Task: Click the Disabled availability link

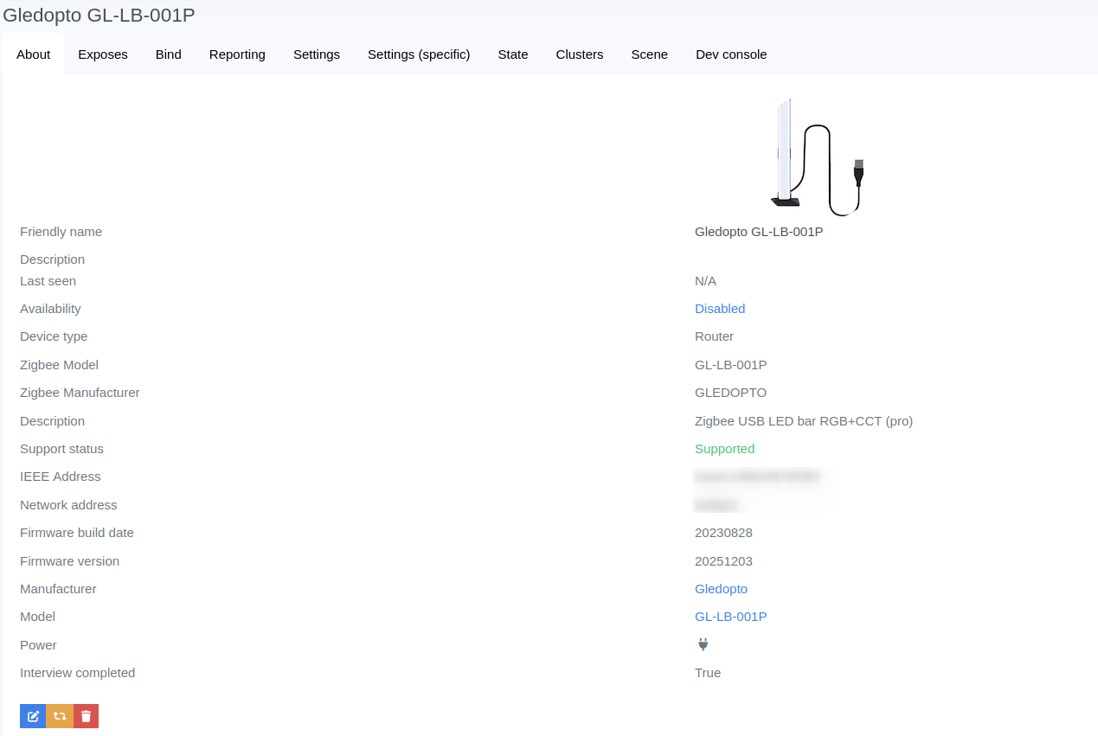Action: click(x=720, y=309)
